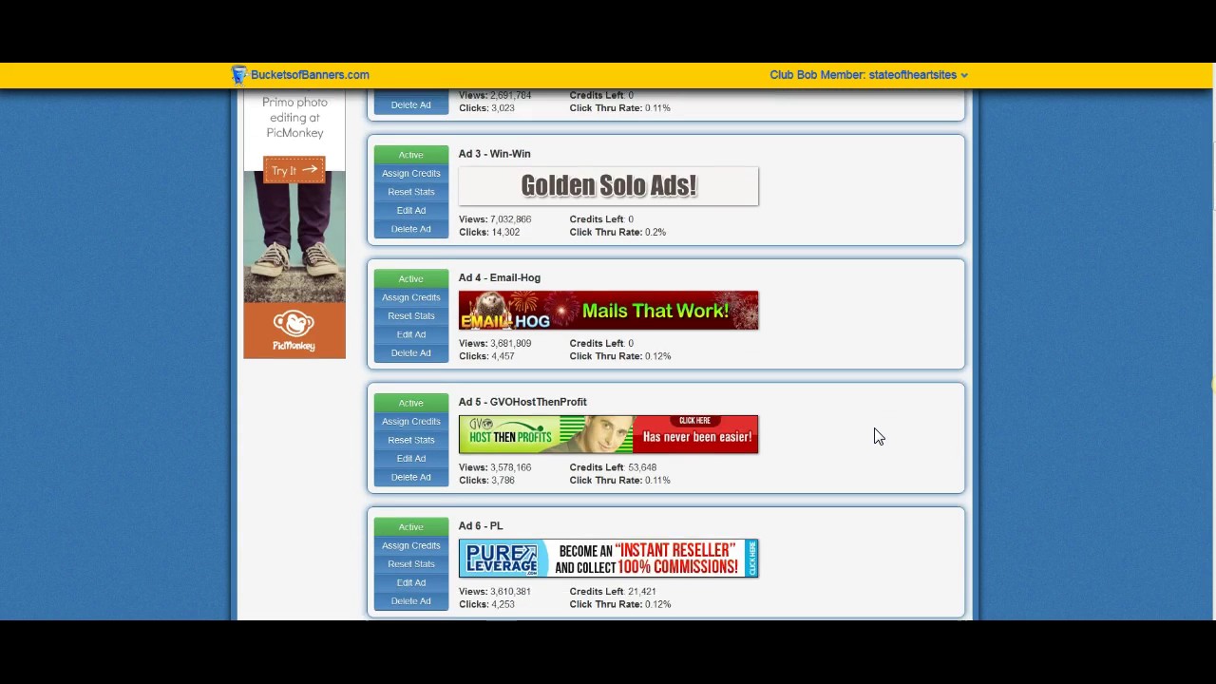1216x684 pixels.
Task: Click the BucketsofBanners bucket logo icon
Action: 238,75
